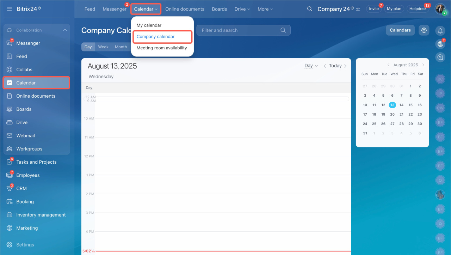Open Online documents in top menu
The height and width of the screenshot is (255, 451).
pyautogui.click(x=185, y=9)
